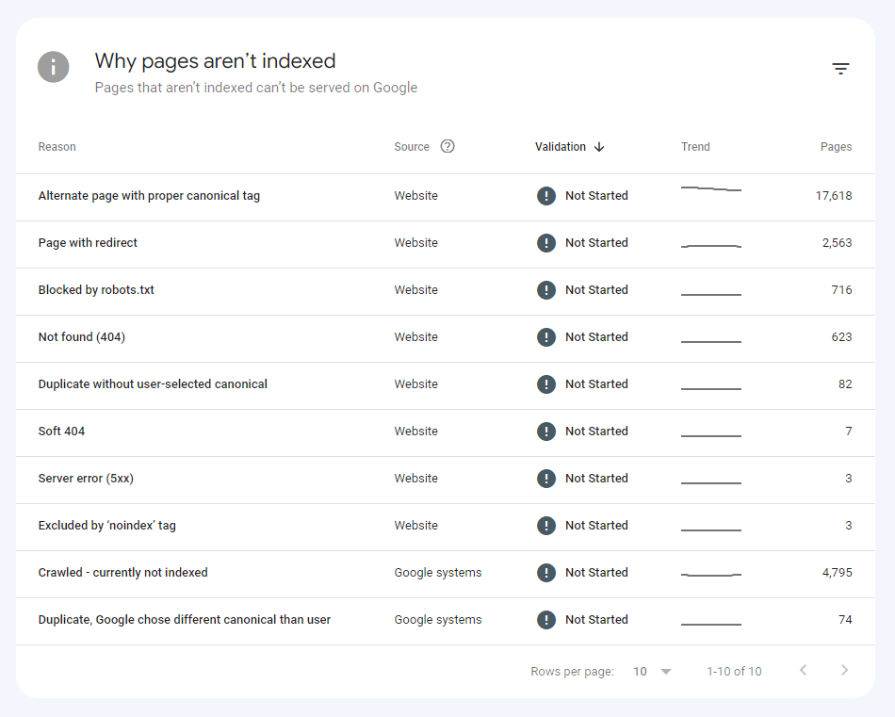Open the Source column help icon
This screenshot has height=717, width=895.
[447, 147]
